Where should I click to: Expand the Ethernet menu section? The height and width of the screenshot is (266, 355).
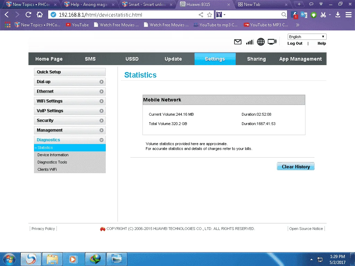[x=70, y=91]
